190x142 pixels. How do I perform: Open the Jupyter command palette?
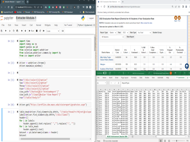coord(63,31)
